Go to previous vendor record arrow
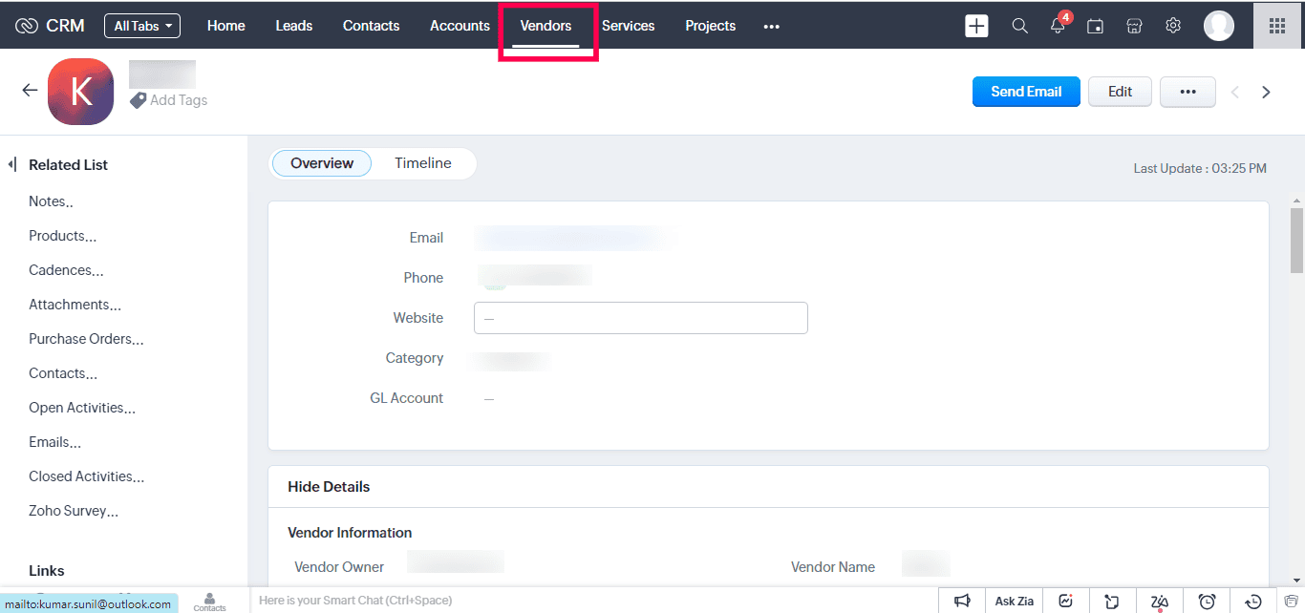This screenshot has width=1305, height=613. [x=1235, y=92]
